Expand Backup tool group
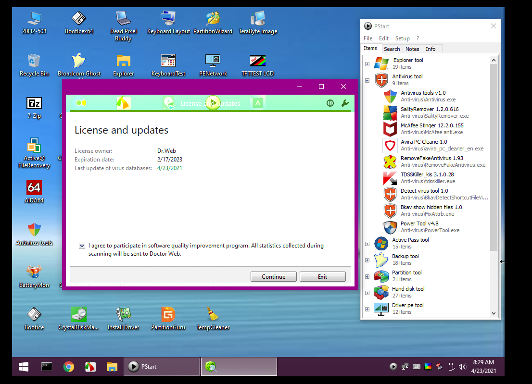Viewport: 532px width, 384px height. tap(367, 260)
